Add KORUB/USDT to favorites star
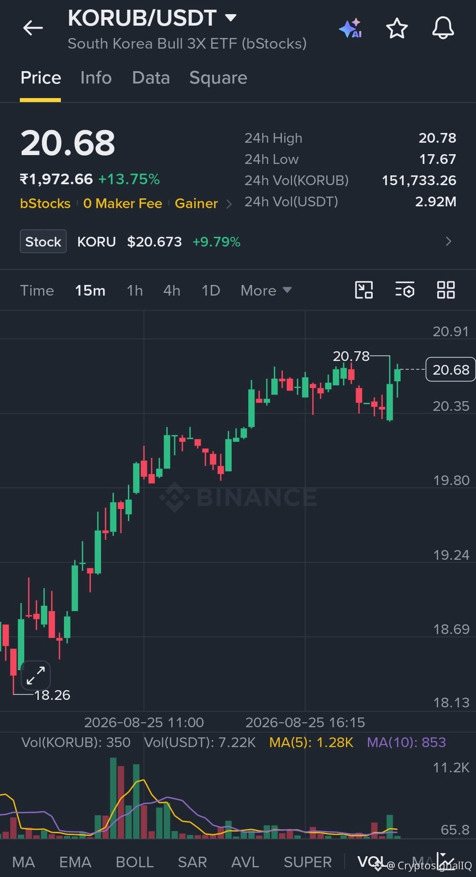Image resolution: width=476 pixels, height=877 pixels. (397, 28)
